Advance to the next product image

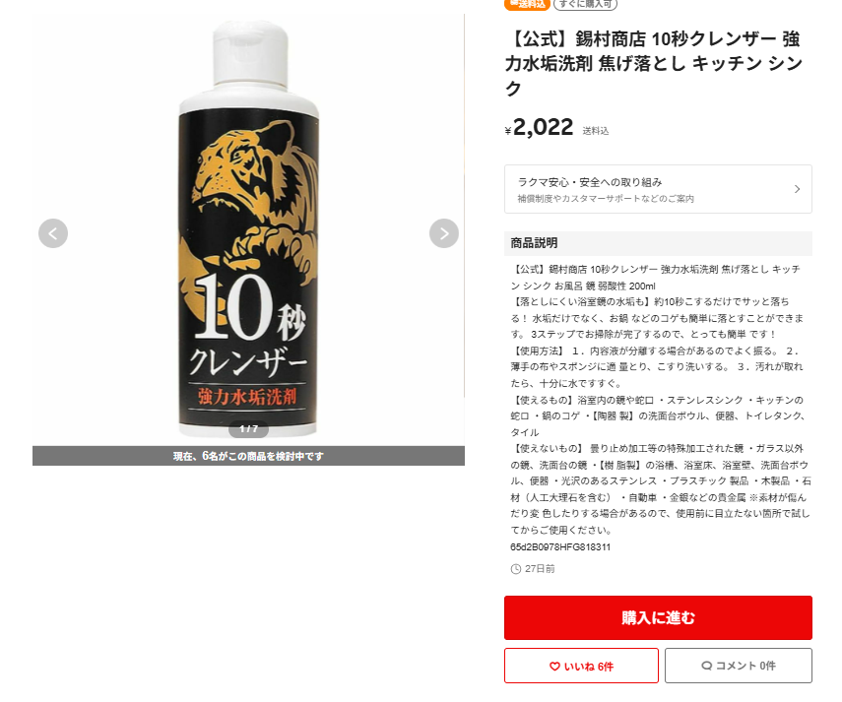444,233
